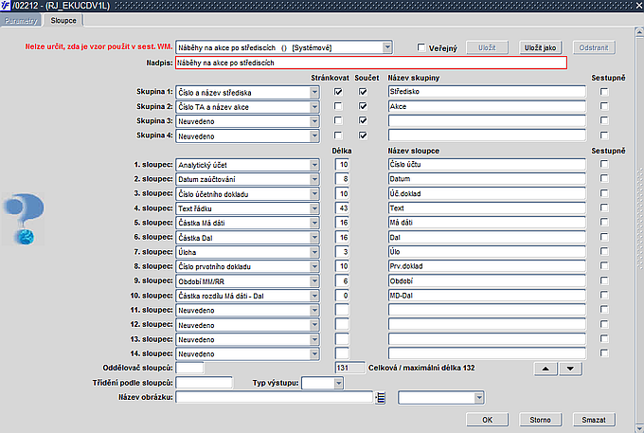Click the Odstranit button
The image size is (644, 433).
[594, 47]
